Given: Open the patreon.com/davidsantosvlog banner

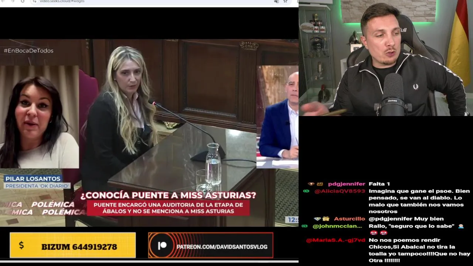Looking at the screenshot, I should (x=211, y=245).
